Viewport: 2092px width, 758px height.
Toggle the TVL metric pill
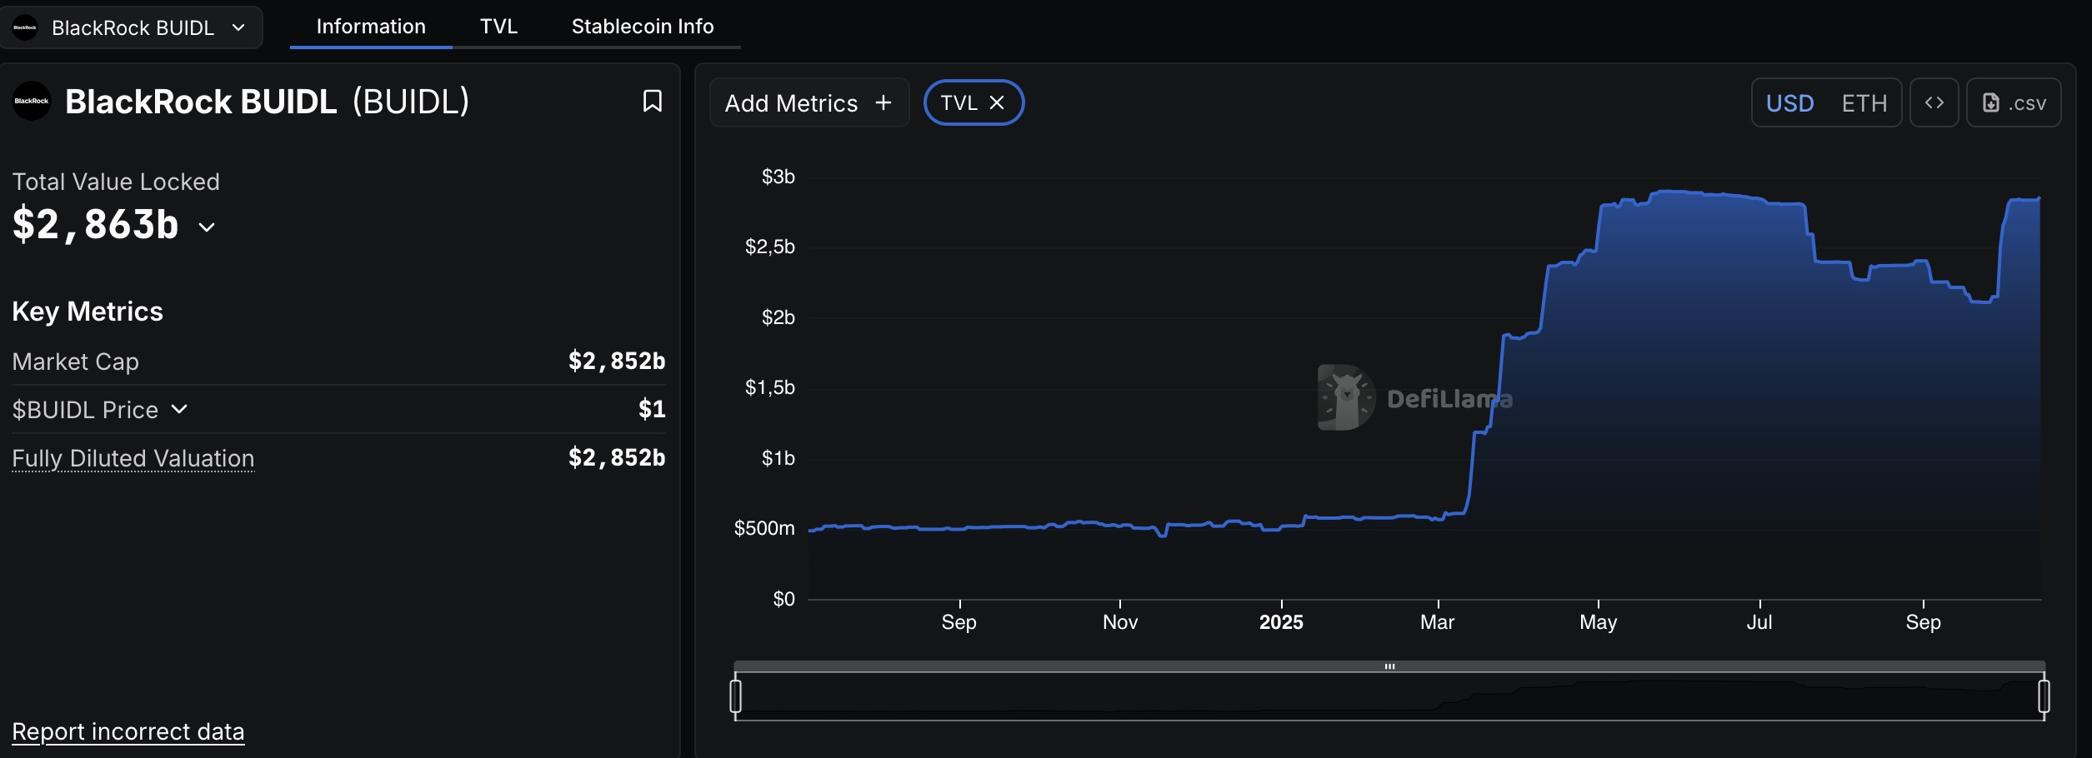[958, 102]
